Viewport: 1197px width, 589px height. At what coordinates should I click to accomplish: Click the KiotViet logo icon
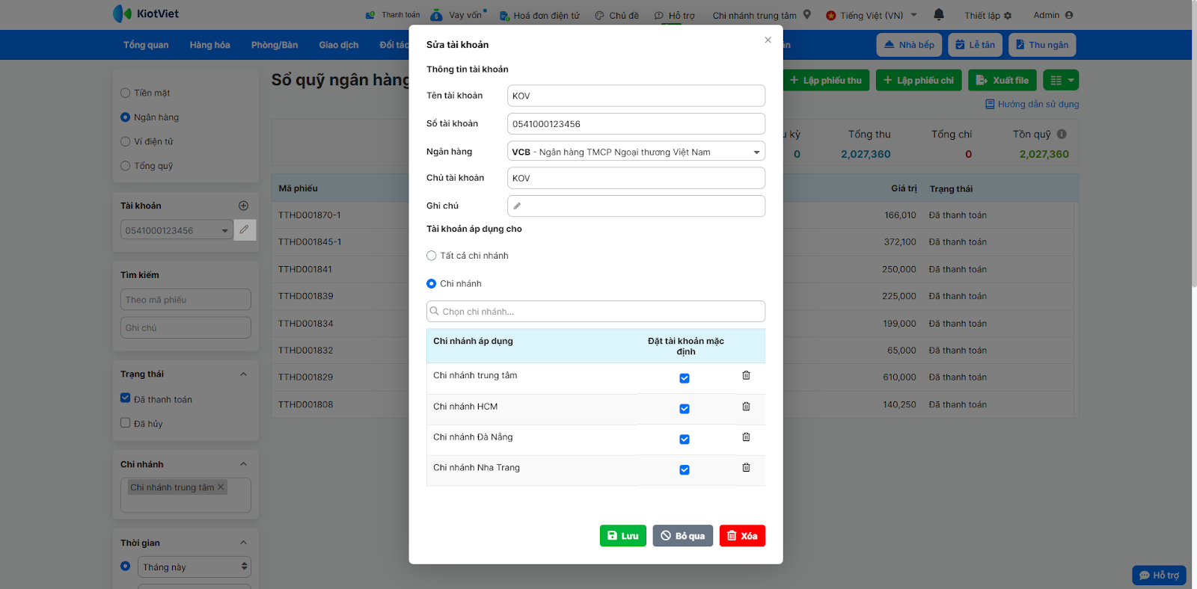(x=122, y=13)
